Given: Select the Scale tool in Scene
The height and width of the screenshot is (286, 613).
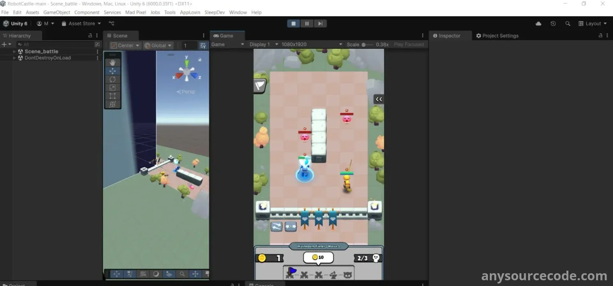Looking at the screenshot, I should pyautogui.click(x=112, y=87).
